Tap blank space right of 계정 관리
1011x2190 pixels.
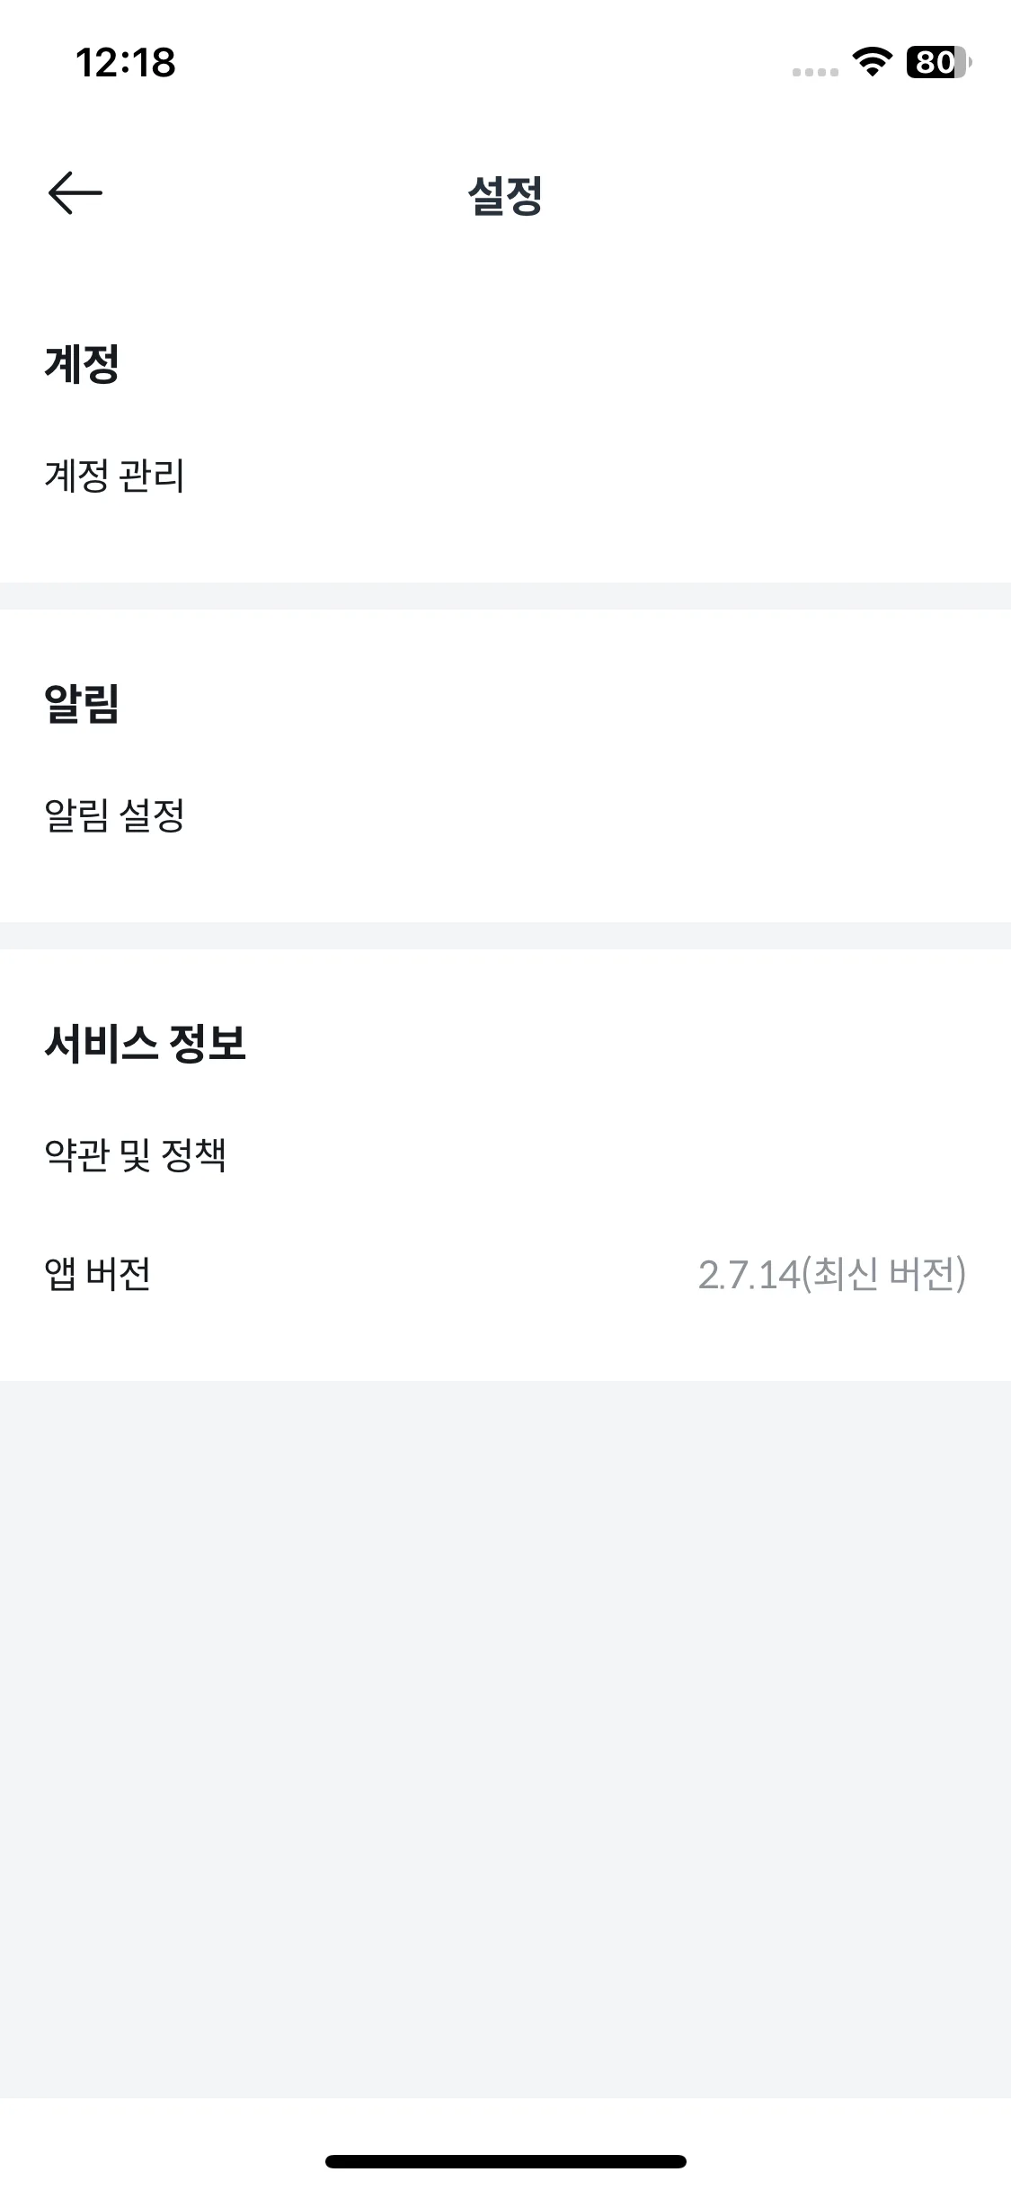click(593, 476)
